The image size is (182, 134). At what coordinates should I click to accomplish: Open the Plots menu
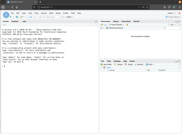tap(36, 13)
